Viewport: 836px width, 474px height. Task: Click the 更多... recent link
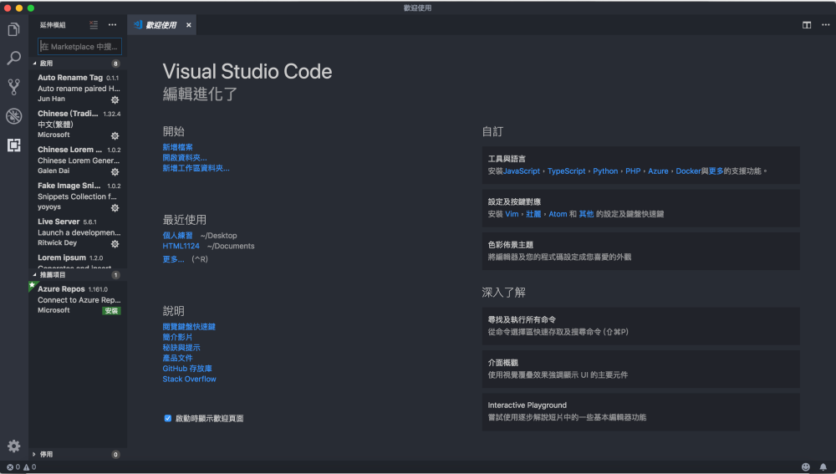pyautogui.click(x=173, y=259)
